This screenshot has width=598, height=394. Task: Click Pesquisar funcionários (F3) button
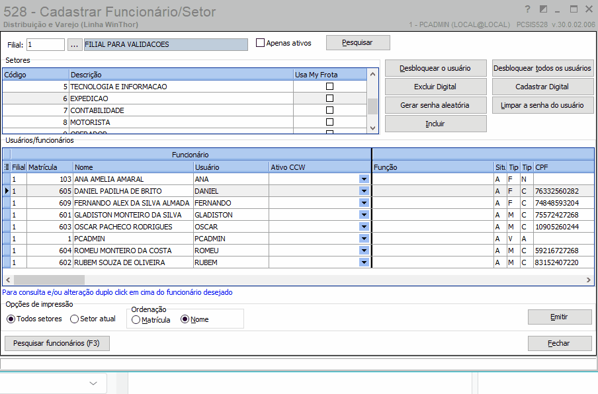pos(57,343)
